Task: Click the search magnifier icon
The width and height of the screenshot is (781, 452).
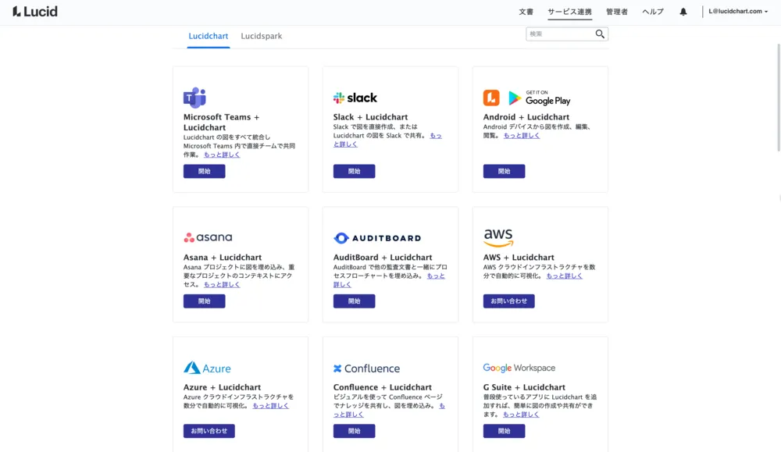Action: coord(600,34)
